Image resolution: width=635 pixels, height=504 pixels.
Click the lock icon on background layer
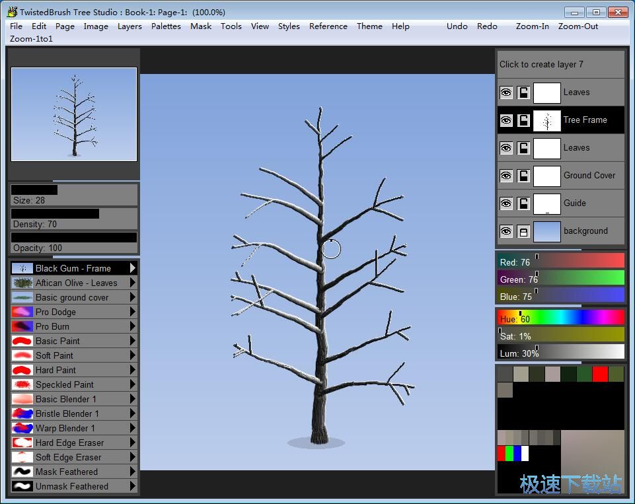click(x=523, y=231)
